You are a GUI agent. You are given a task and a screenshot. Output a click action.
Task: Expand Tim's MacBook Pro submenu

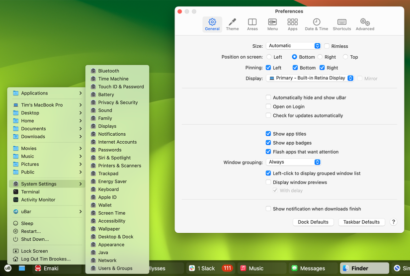click(47, 105)
